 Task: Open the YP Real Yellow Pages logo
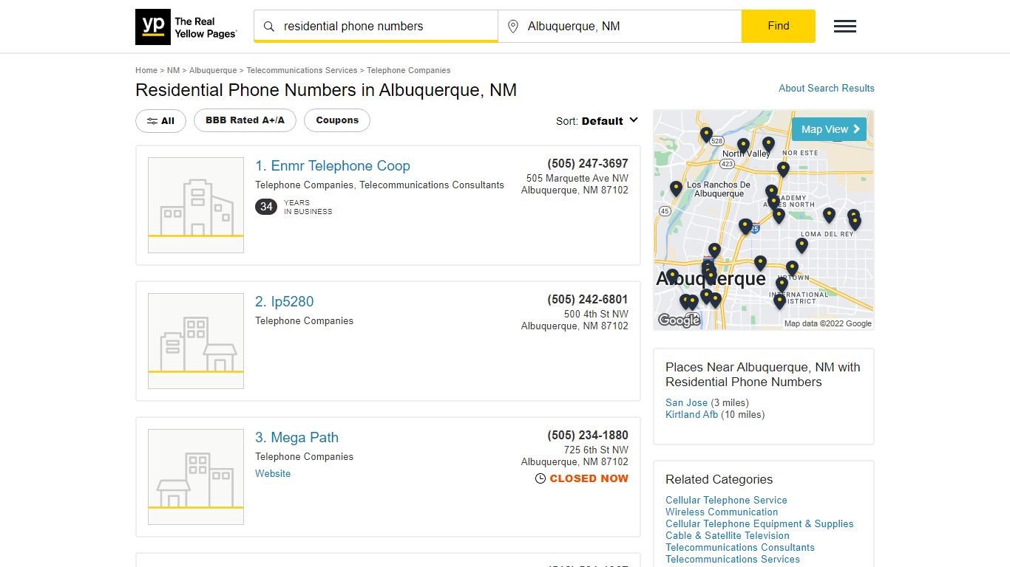click(x=187, y=27)
